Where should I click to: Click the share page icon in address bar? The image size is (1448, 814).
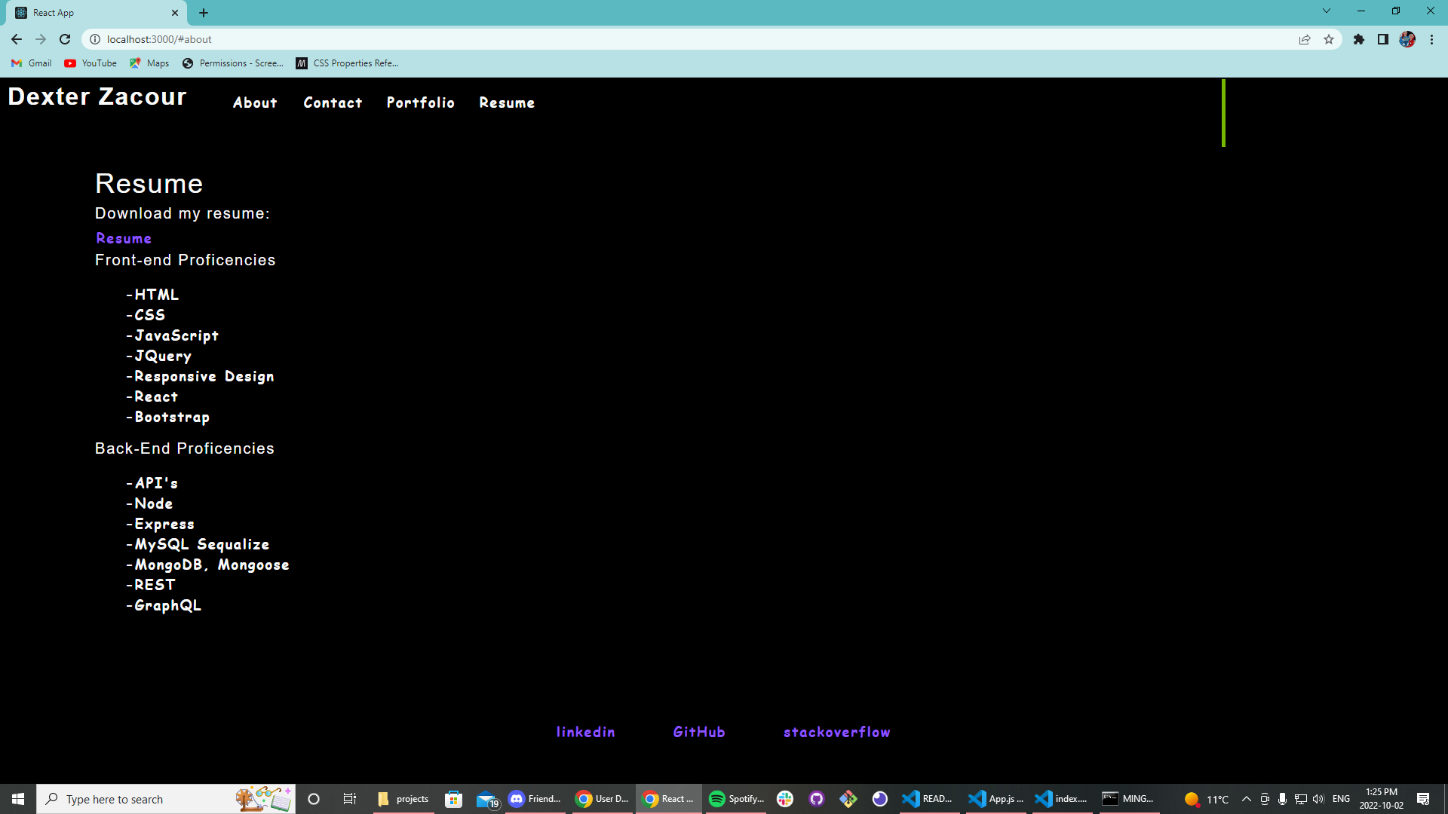coord(1305,39)
